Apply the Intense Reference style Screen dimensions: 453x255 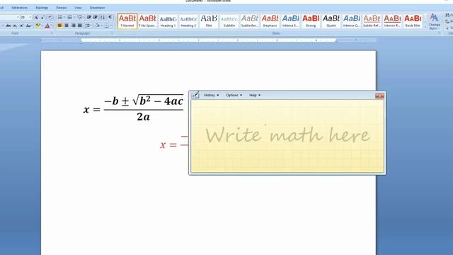pos(392,21)
